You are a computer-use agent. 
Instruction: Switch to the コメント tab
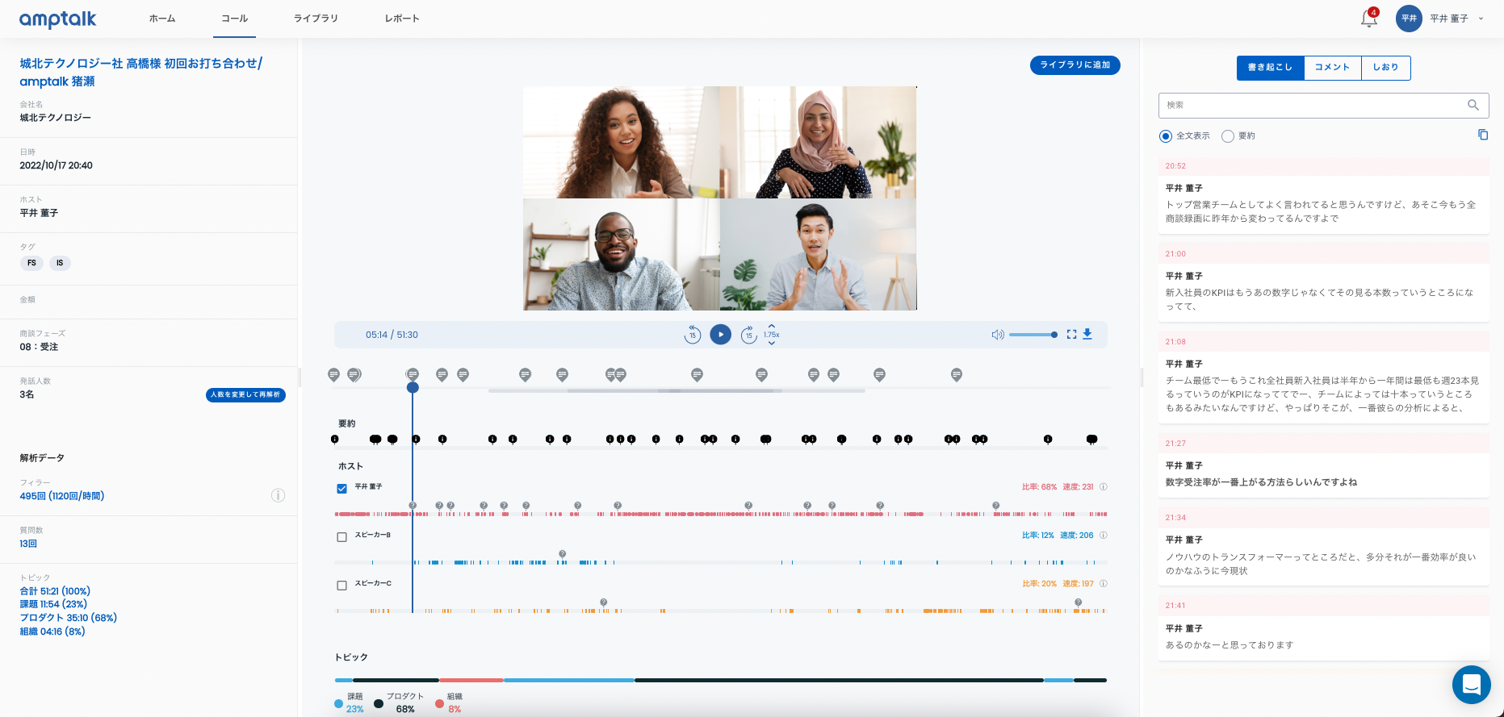tap(1332, 68)
